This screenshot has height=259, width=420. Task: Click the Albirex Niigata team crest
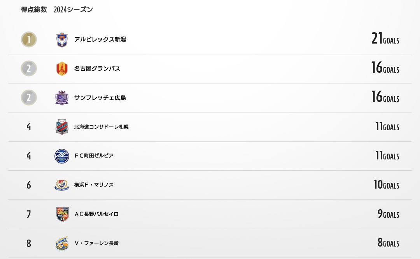point(62,40)
